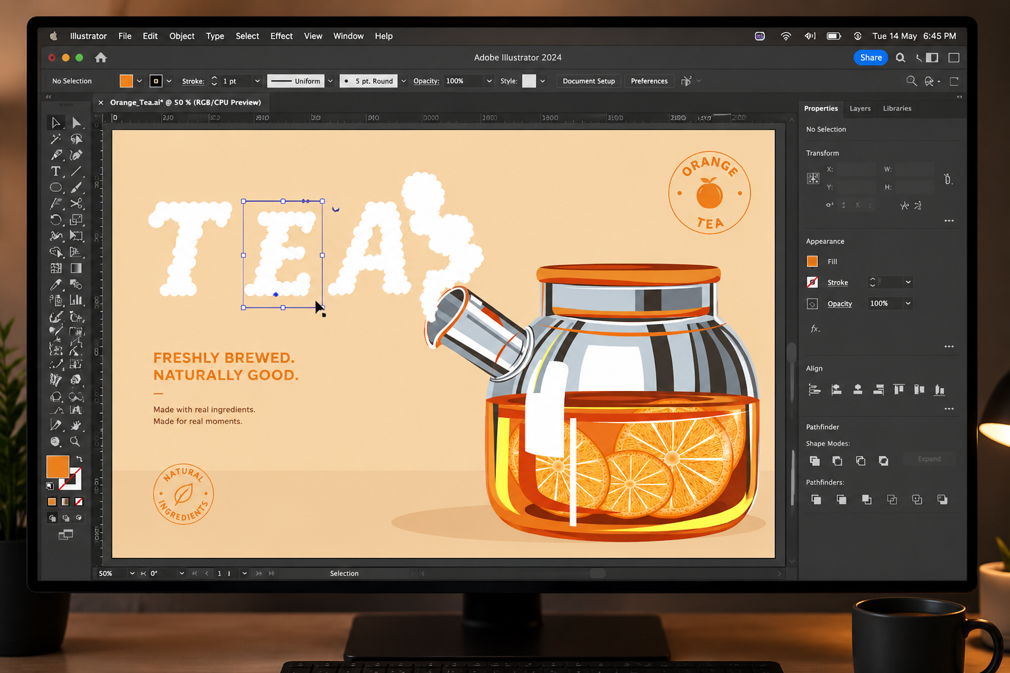Open the fill color dropdown in control bar
This screenshot has width=1010, height=673.
139,81
